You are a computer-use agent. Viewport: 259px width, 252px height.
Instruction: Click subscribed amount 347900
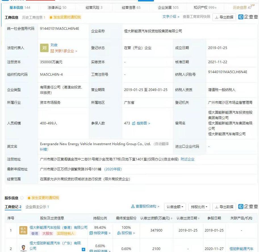(x=156, y=230)
